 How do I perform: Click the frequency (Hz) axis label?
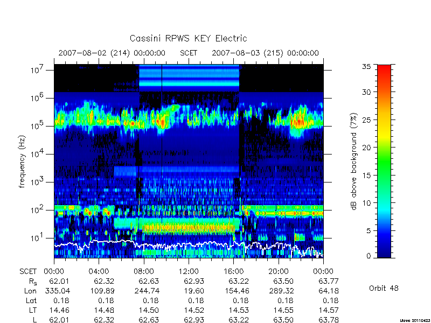click(x=22, y=161)
